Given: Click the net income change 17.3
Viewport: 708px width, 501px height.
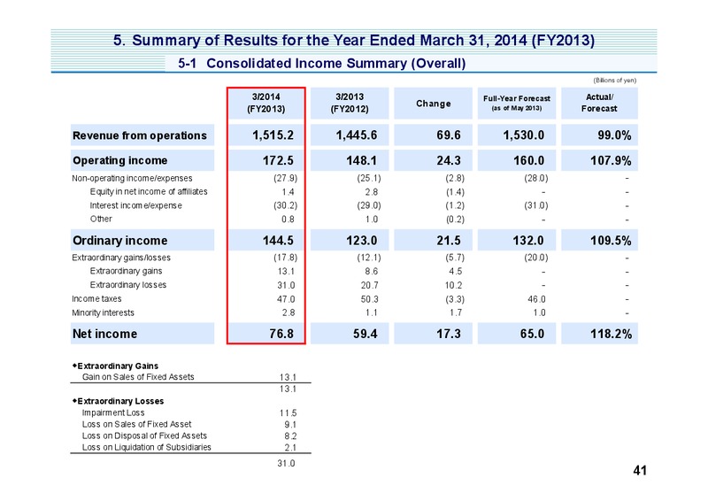Looking at the screenshot, I should [449, 334].
